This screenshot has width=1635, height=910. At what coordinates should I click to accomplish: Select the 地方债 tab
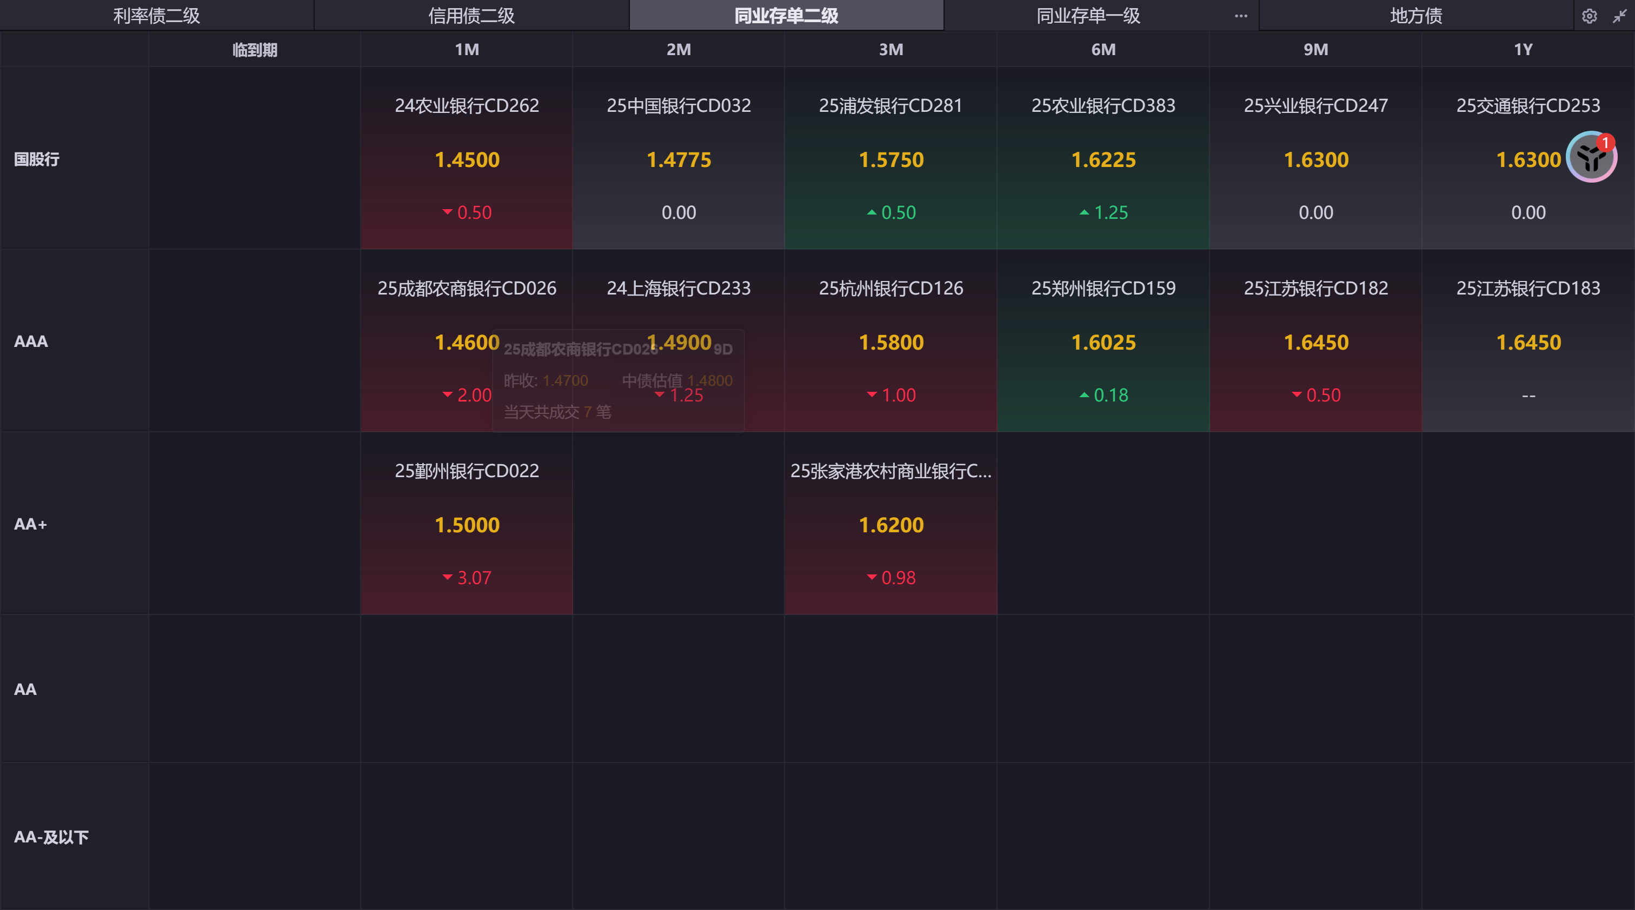(1416, 16)
